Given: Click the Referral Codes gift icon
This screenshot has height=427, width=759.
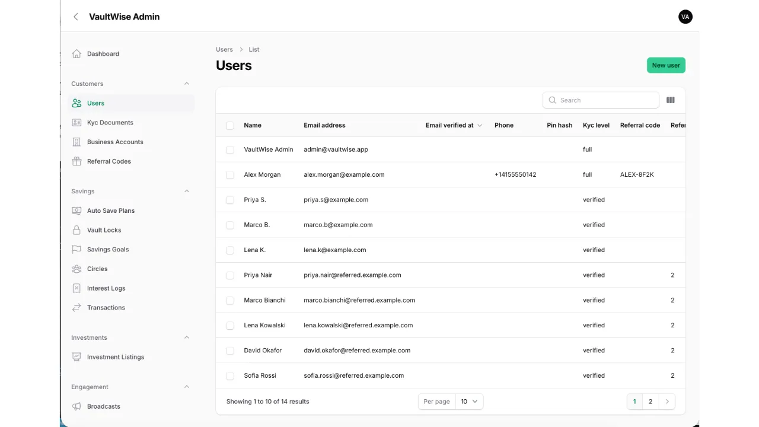Looking at the screenshot, I should tap(76, 161).
